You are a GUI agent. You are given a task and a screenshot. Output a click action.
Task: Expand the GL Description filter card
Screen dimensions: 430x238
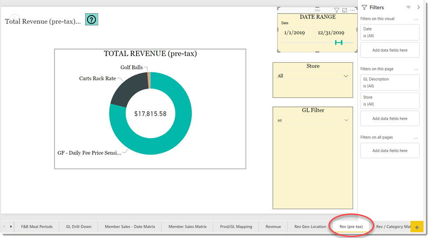(x=390, y=82)
